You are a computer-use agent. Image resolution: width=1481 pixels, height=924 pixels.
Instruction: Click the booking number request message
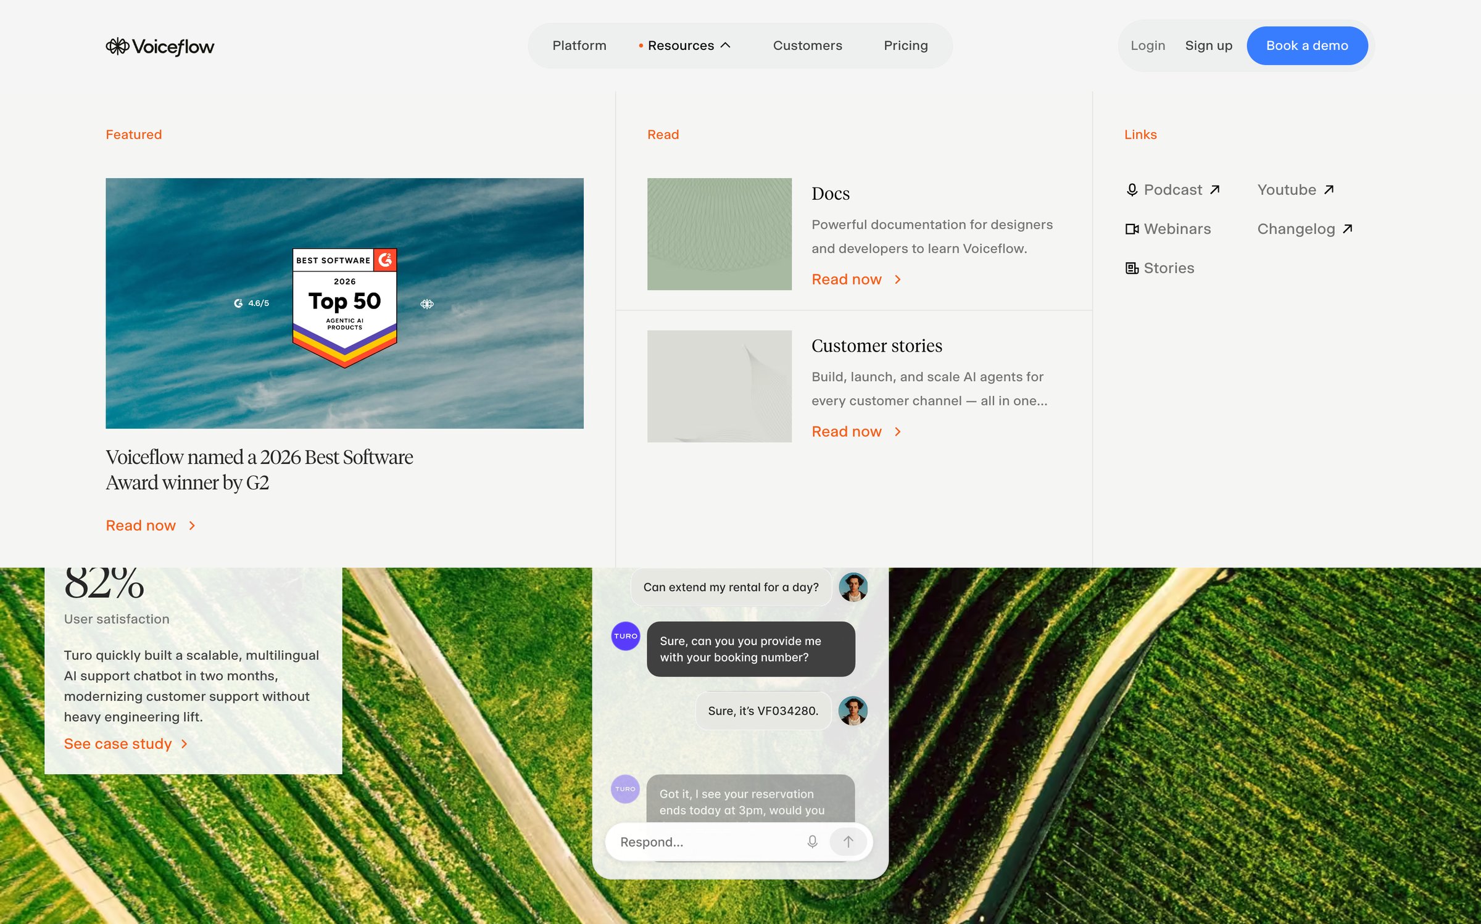(751, 650)
